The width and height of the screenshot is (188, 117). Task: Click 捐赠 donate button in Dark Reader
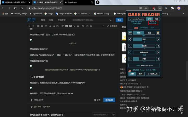click(x=132, y=74)
